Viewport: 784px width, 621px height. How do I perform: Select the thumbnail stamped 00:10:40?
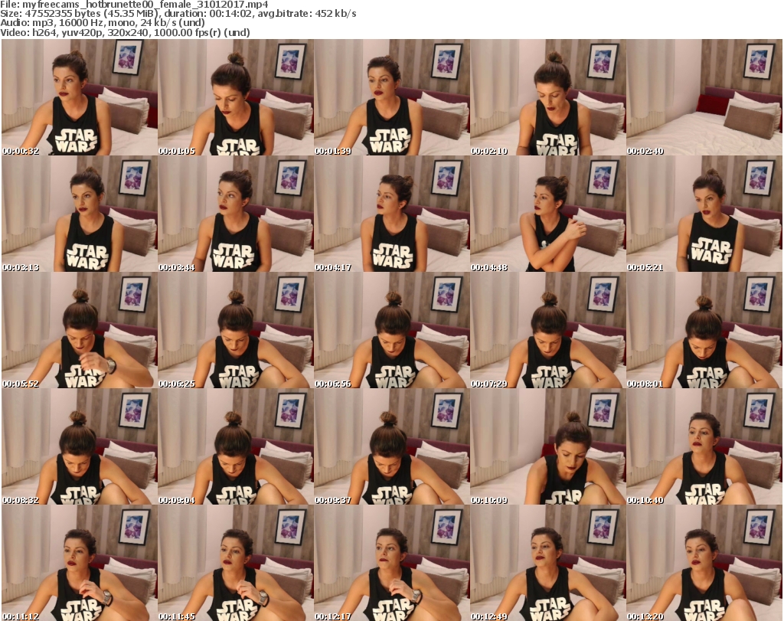[x=704, y=446]
